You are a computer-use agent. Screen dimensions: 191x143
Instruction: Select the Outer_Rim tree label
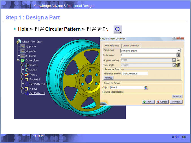(32, 61)
